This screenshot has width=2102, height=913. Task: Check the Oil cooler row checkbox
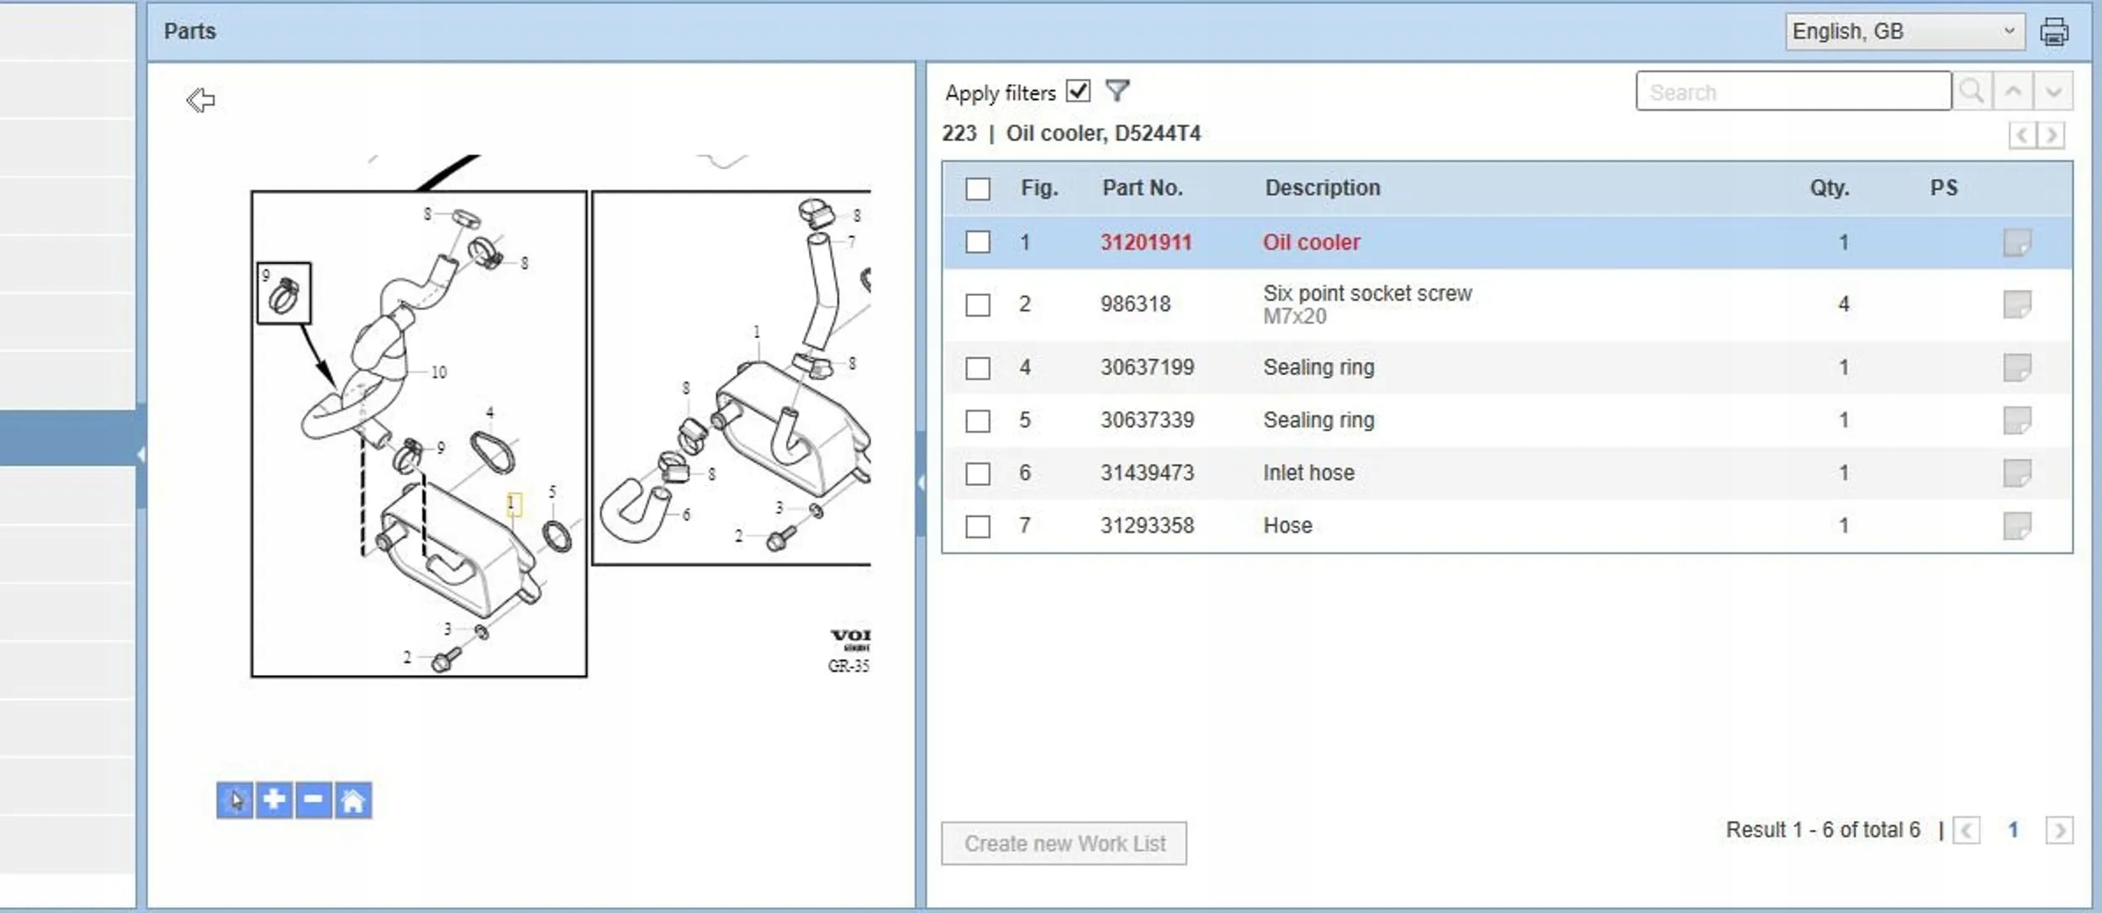pos(977,242)
